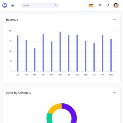This screenshot has height=123, width=123.
Task: Click the Apr revenue bar
Action: (43, 53)
